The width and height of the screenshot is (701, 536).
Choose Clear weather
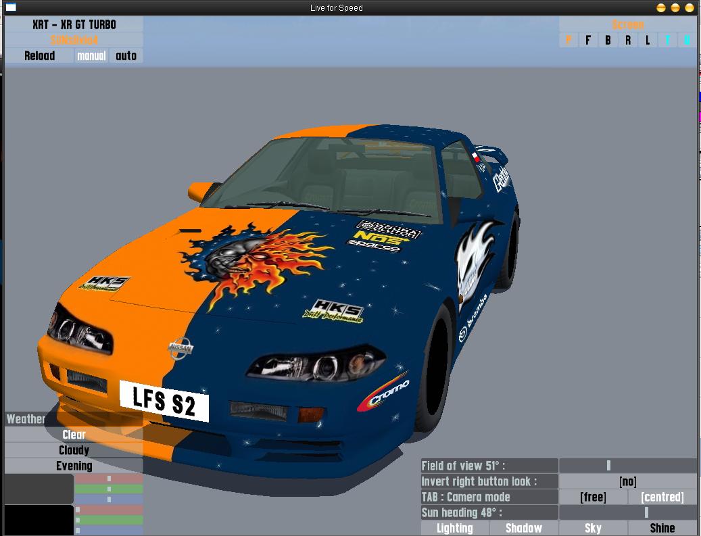74,435
